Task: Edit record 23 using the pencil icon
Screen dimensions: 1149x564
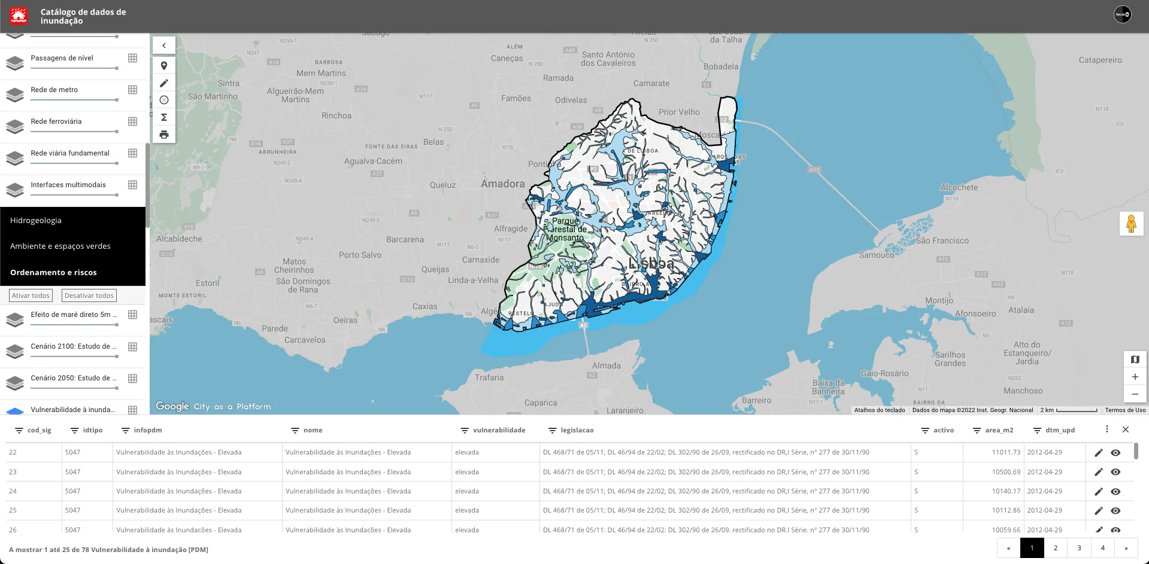Action: (x=1099, y=472)
